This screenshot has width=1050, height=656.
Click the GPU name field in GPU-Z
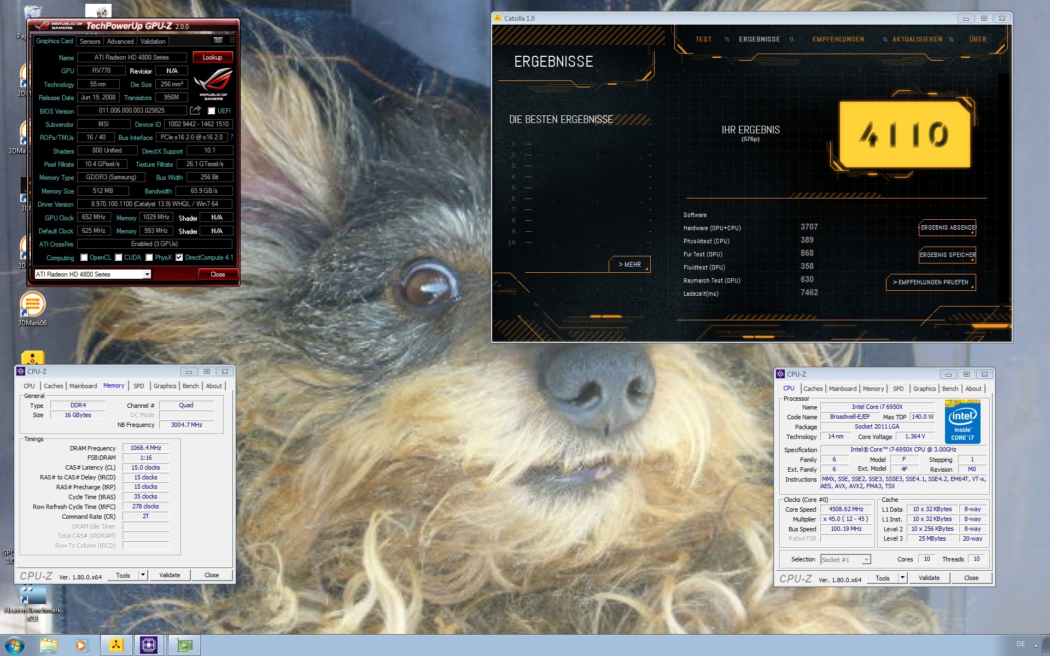click(x=132, y=57)
